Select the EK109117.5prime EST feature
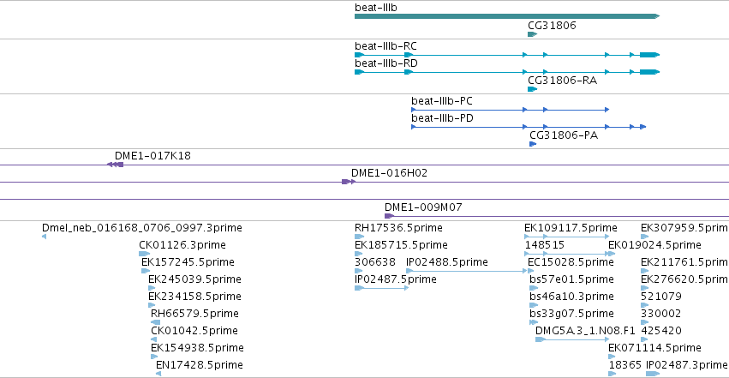 567,237
